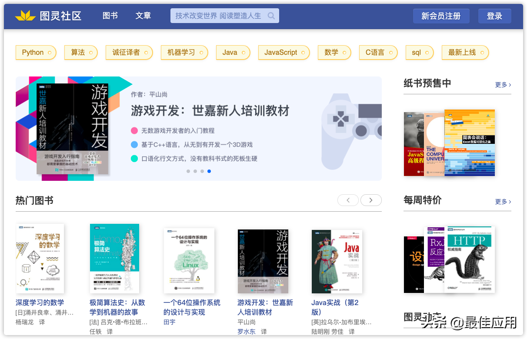Click the 新会员注册 button
Viewport: 527px width, 339px height.
[x=441, y=16]
